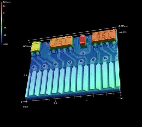Click the 0.1 label on color legend
The image size is (142, 127).
pyautogui.click(x=4, y=13)
